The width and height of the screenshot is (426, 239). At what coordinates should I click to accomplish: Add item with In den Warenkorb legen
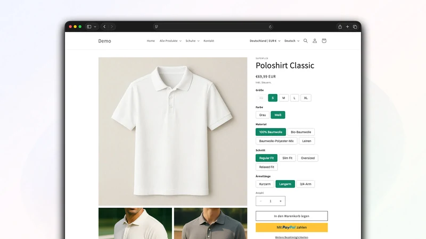pos(291,216)
